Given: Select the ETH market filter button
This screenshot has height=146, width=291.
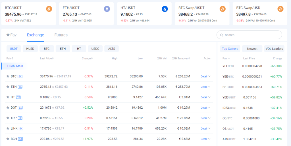Looking at the screenshot, I should point(63,49).
